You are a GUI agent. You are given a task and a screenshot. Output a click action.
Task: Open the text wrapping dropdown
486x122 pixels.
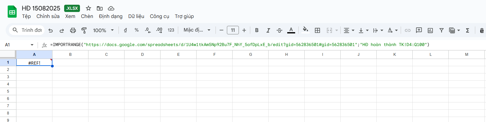[x=378, y=30]
